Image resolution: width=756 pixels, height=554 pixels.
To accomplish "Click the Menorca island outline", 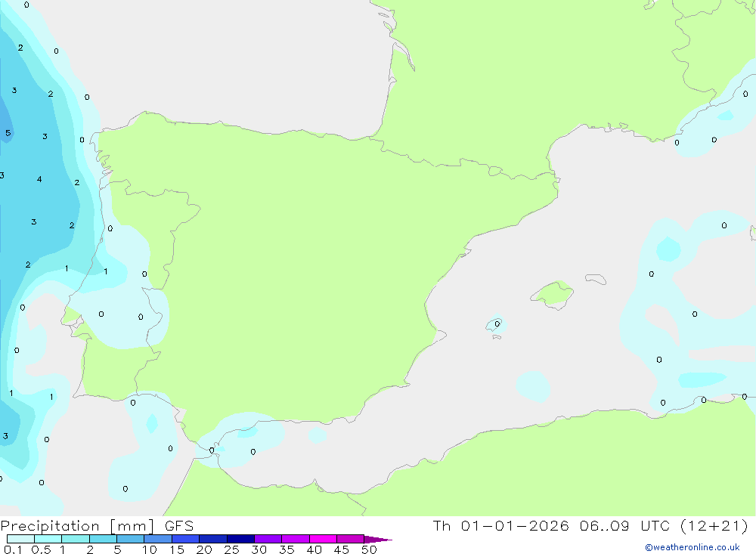I will 596,279.
